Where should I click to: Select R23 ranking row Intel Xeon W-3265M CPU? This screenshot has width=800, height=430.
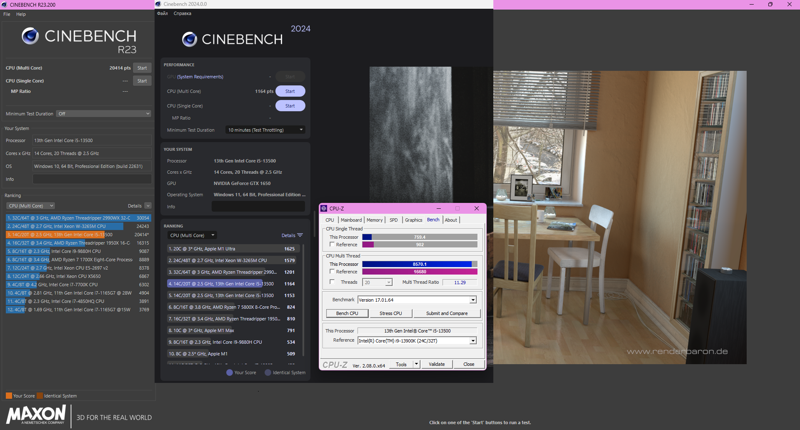pos(78,226)
